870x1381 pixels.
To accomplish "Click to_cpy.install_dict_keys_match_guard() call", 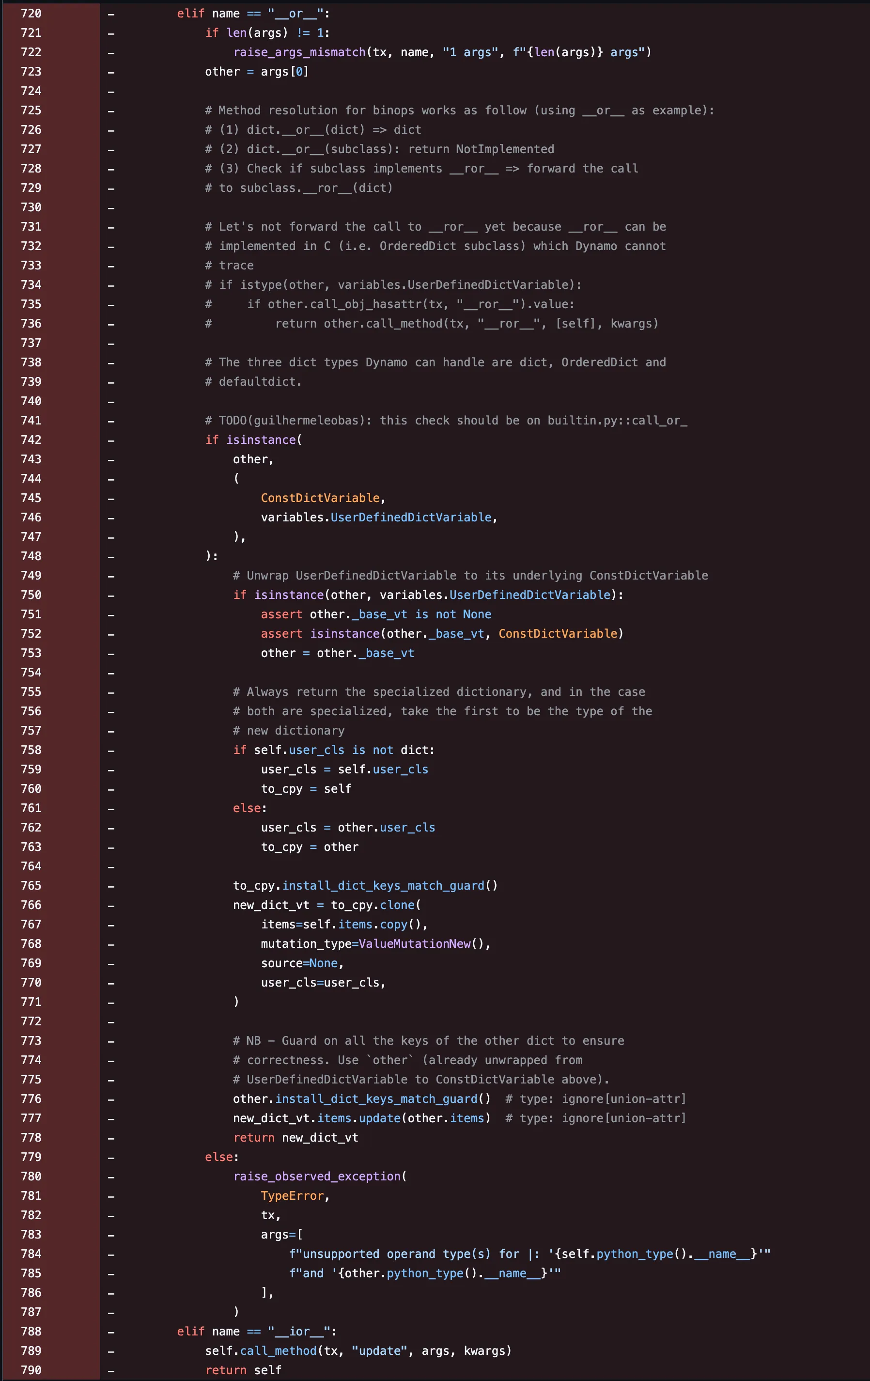I will (365, 885).
